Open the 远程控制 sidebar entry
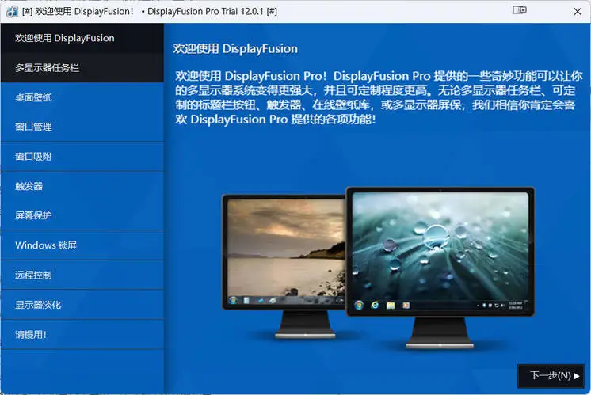The height and width of the screenshot is (395, 591). click(82, 275)
